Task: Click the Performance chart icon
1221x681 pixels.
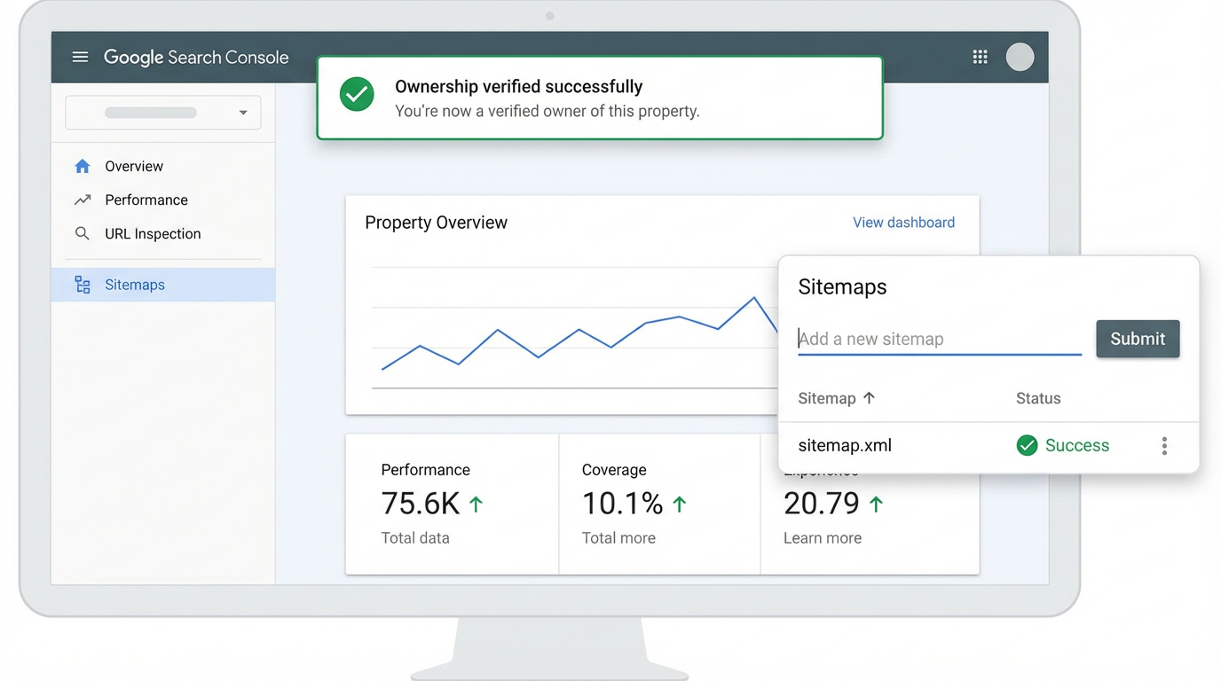Action: [82, 200]
